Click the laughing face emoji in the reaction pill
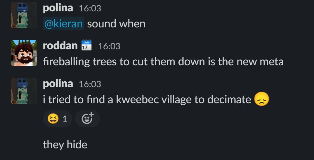 [x=53, y=119]
